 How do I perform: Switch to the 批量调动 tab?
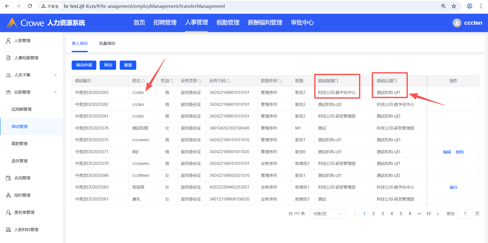107,44
